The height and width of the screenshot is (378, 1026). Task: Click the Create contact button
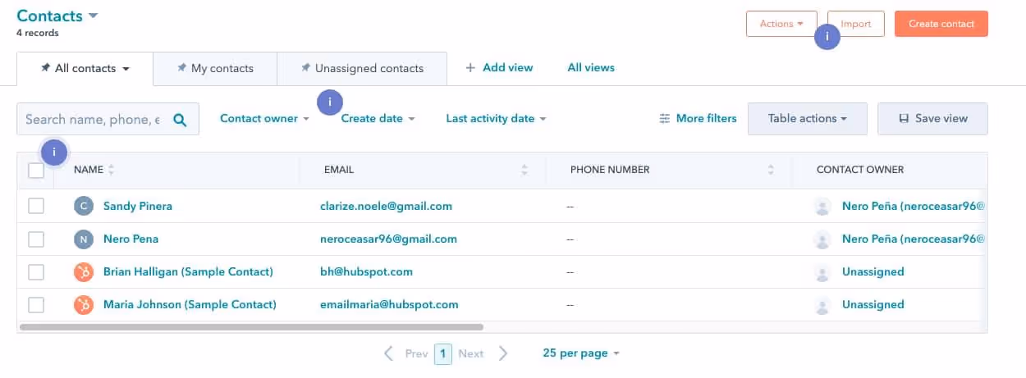[x=941, y=24]
